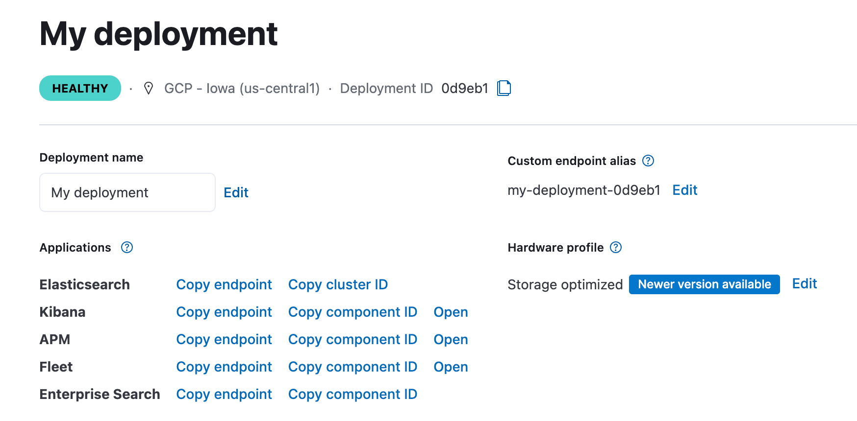This screenshot has width=857, height=421.
Task: Copy the Fleet endpoint
Action: [x=224, y=367]
